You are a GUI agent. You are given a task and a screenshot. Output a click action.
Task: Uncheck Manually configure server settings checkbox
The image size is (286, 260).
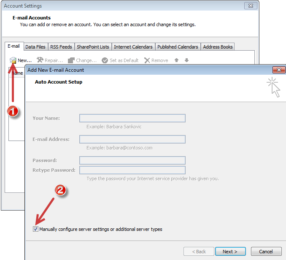35,229
